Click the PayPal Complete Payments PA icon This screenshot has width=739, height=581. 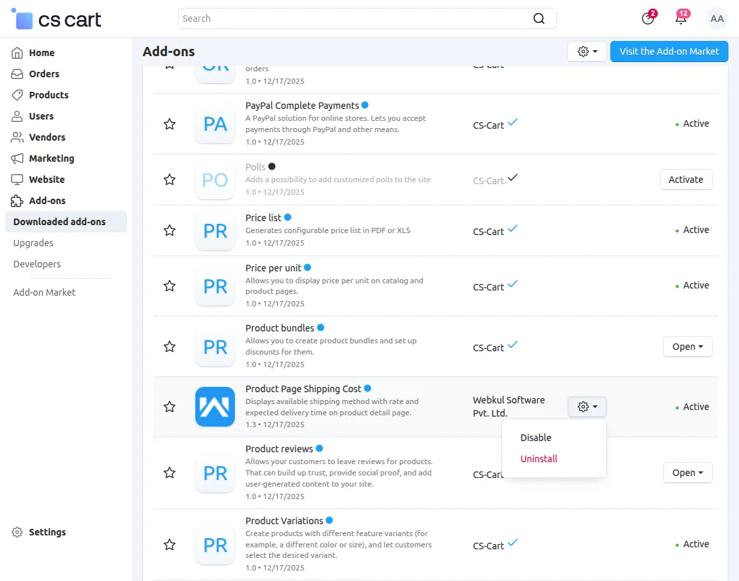[215, 123]
